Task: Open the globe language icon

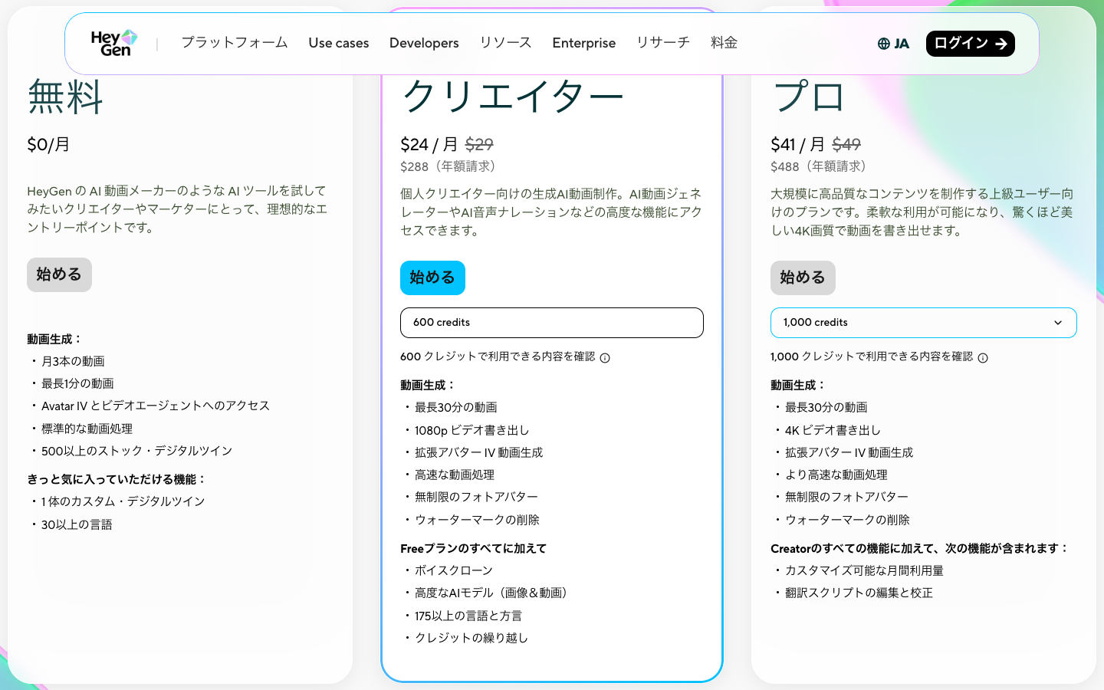Action: (884, 44)
